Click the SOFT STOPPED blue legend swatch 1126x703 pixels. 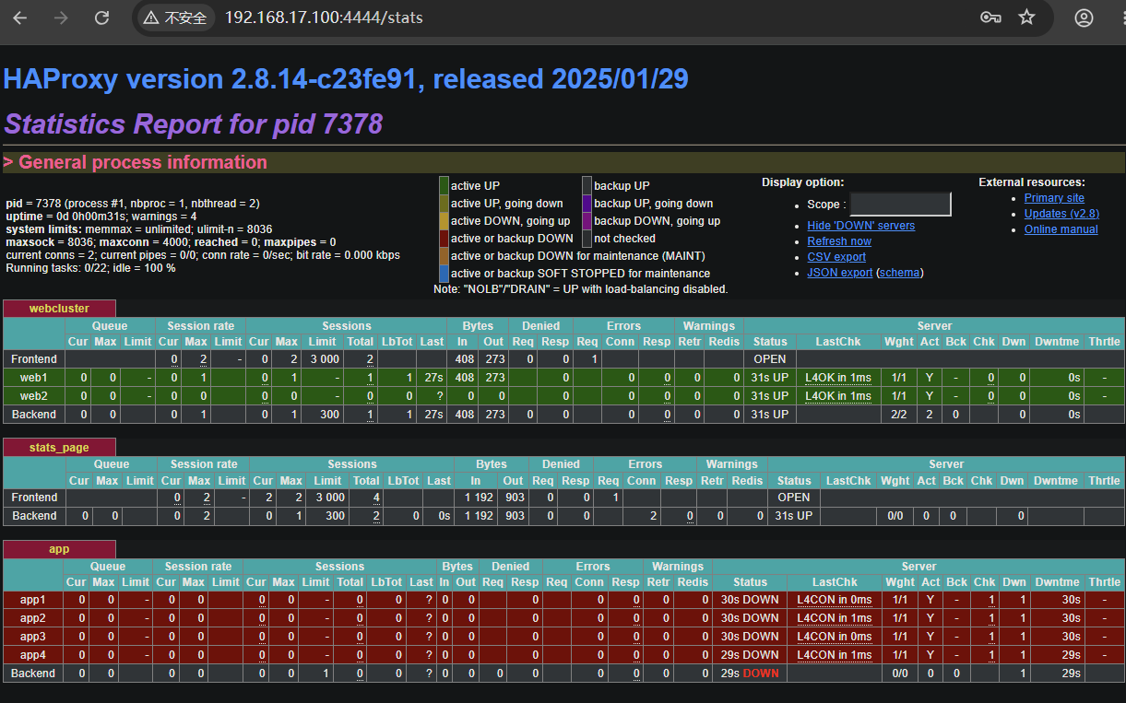click(x=444, y=274)
